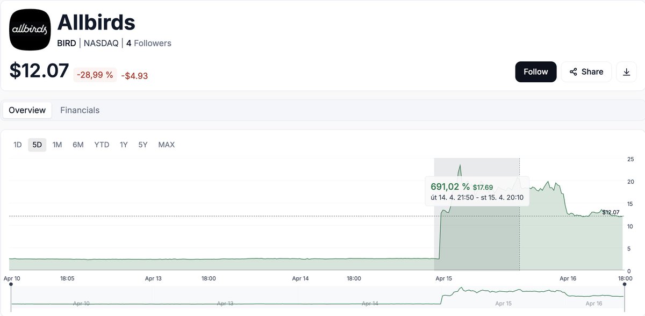The image size is (645, 316).
Task: Click the right range slider handle
Action: coord(625,284)
